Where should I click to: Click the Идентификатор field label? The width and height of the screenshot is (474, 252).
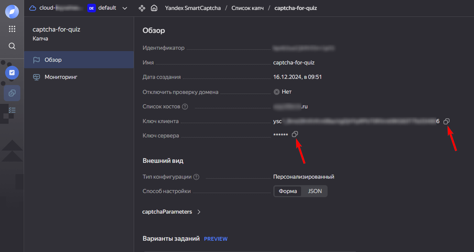tap(164, 48)
